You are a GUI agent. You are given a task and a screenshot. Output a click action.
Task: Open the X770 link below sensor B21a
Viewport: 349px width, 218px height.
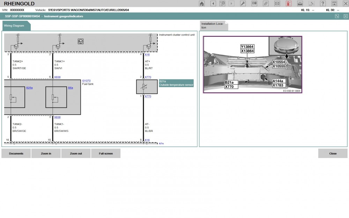(x=148, y=96)
